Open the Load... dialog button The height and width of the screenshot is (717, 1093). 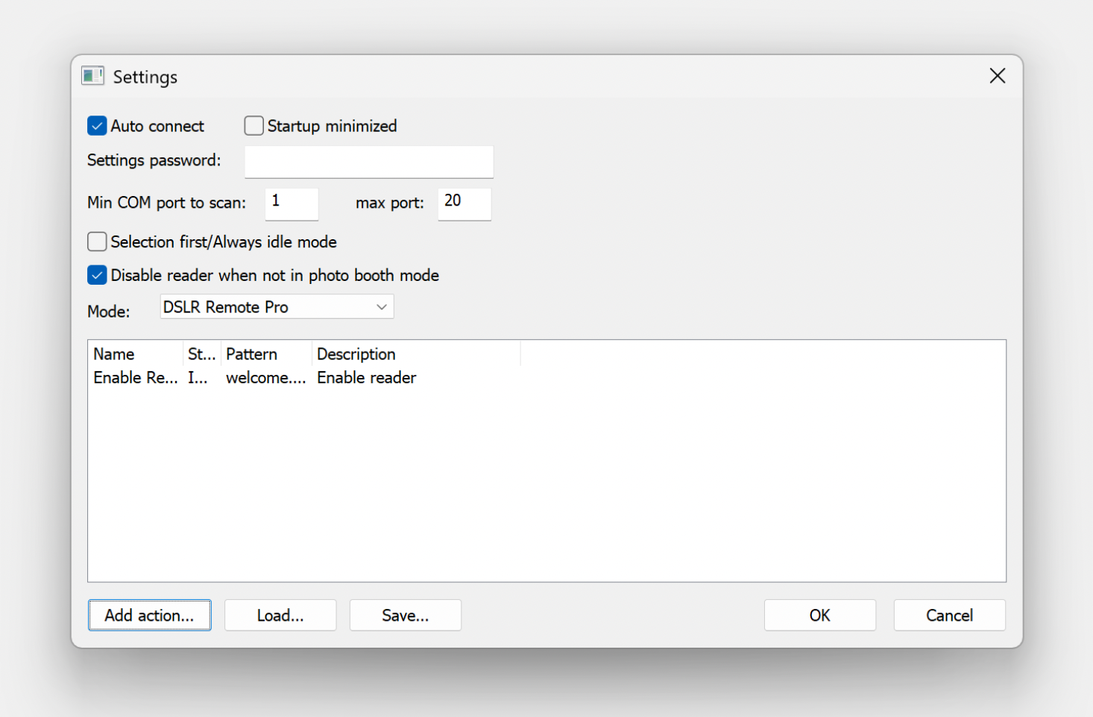tap(280, 616)
